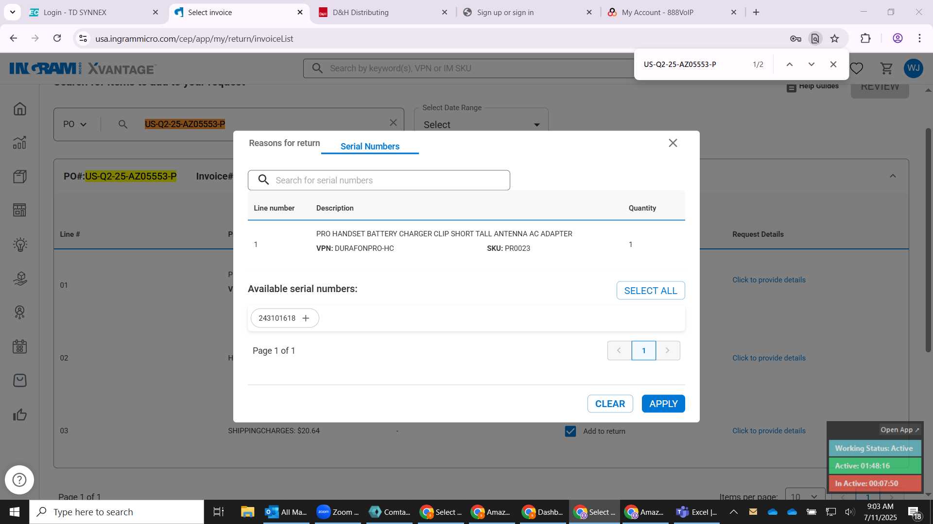Select the Serial Numbers tab
The height and width of the screenshot is (524, 933).
[370, 146]
